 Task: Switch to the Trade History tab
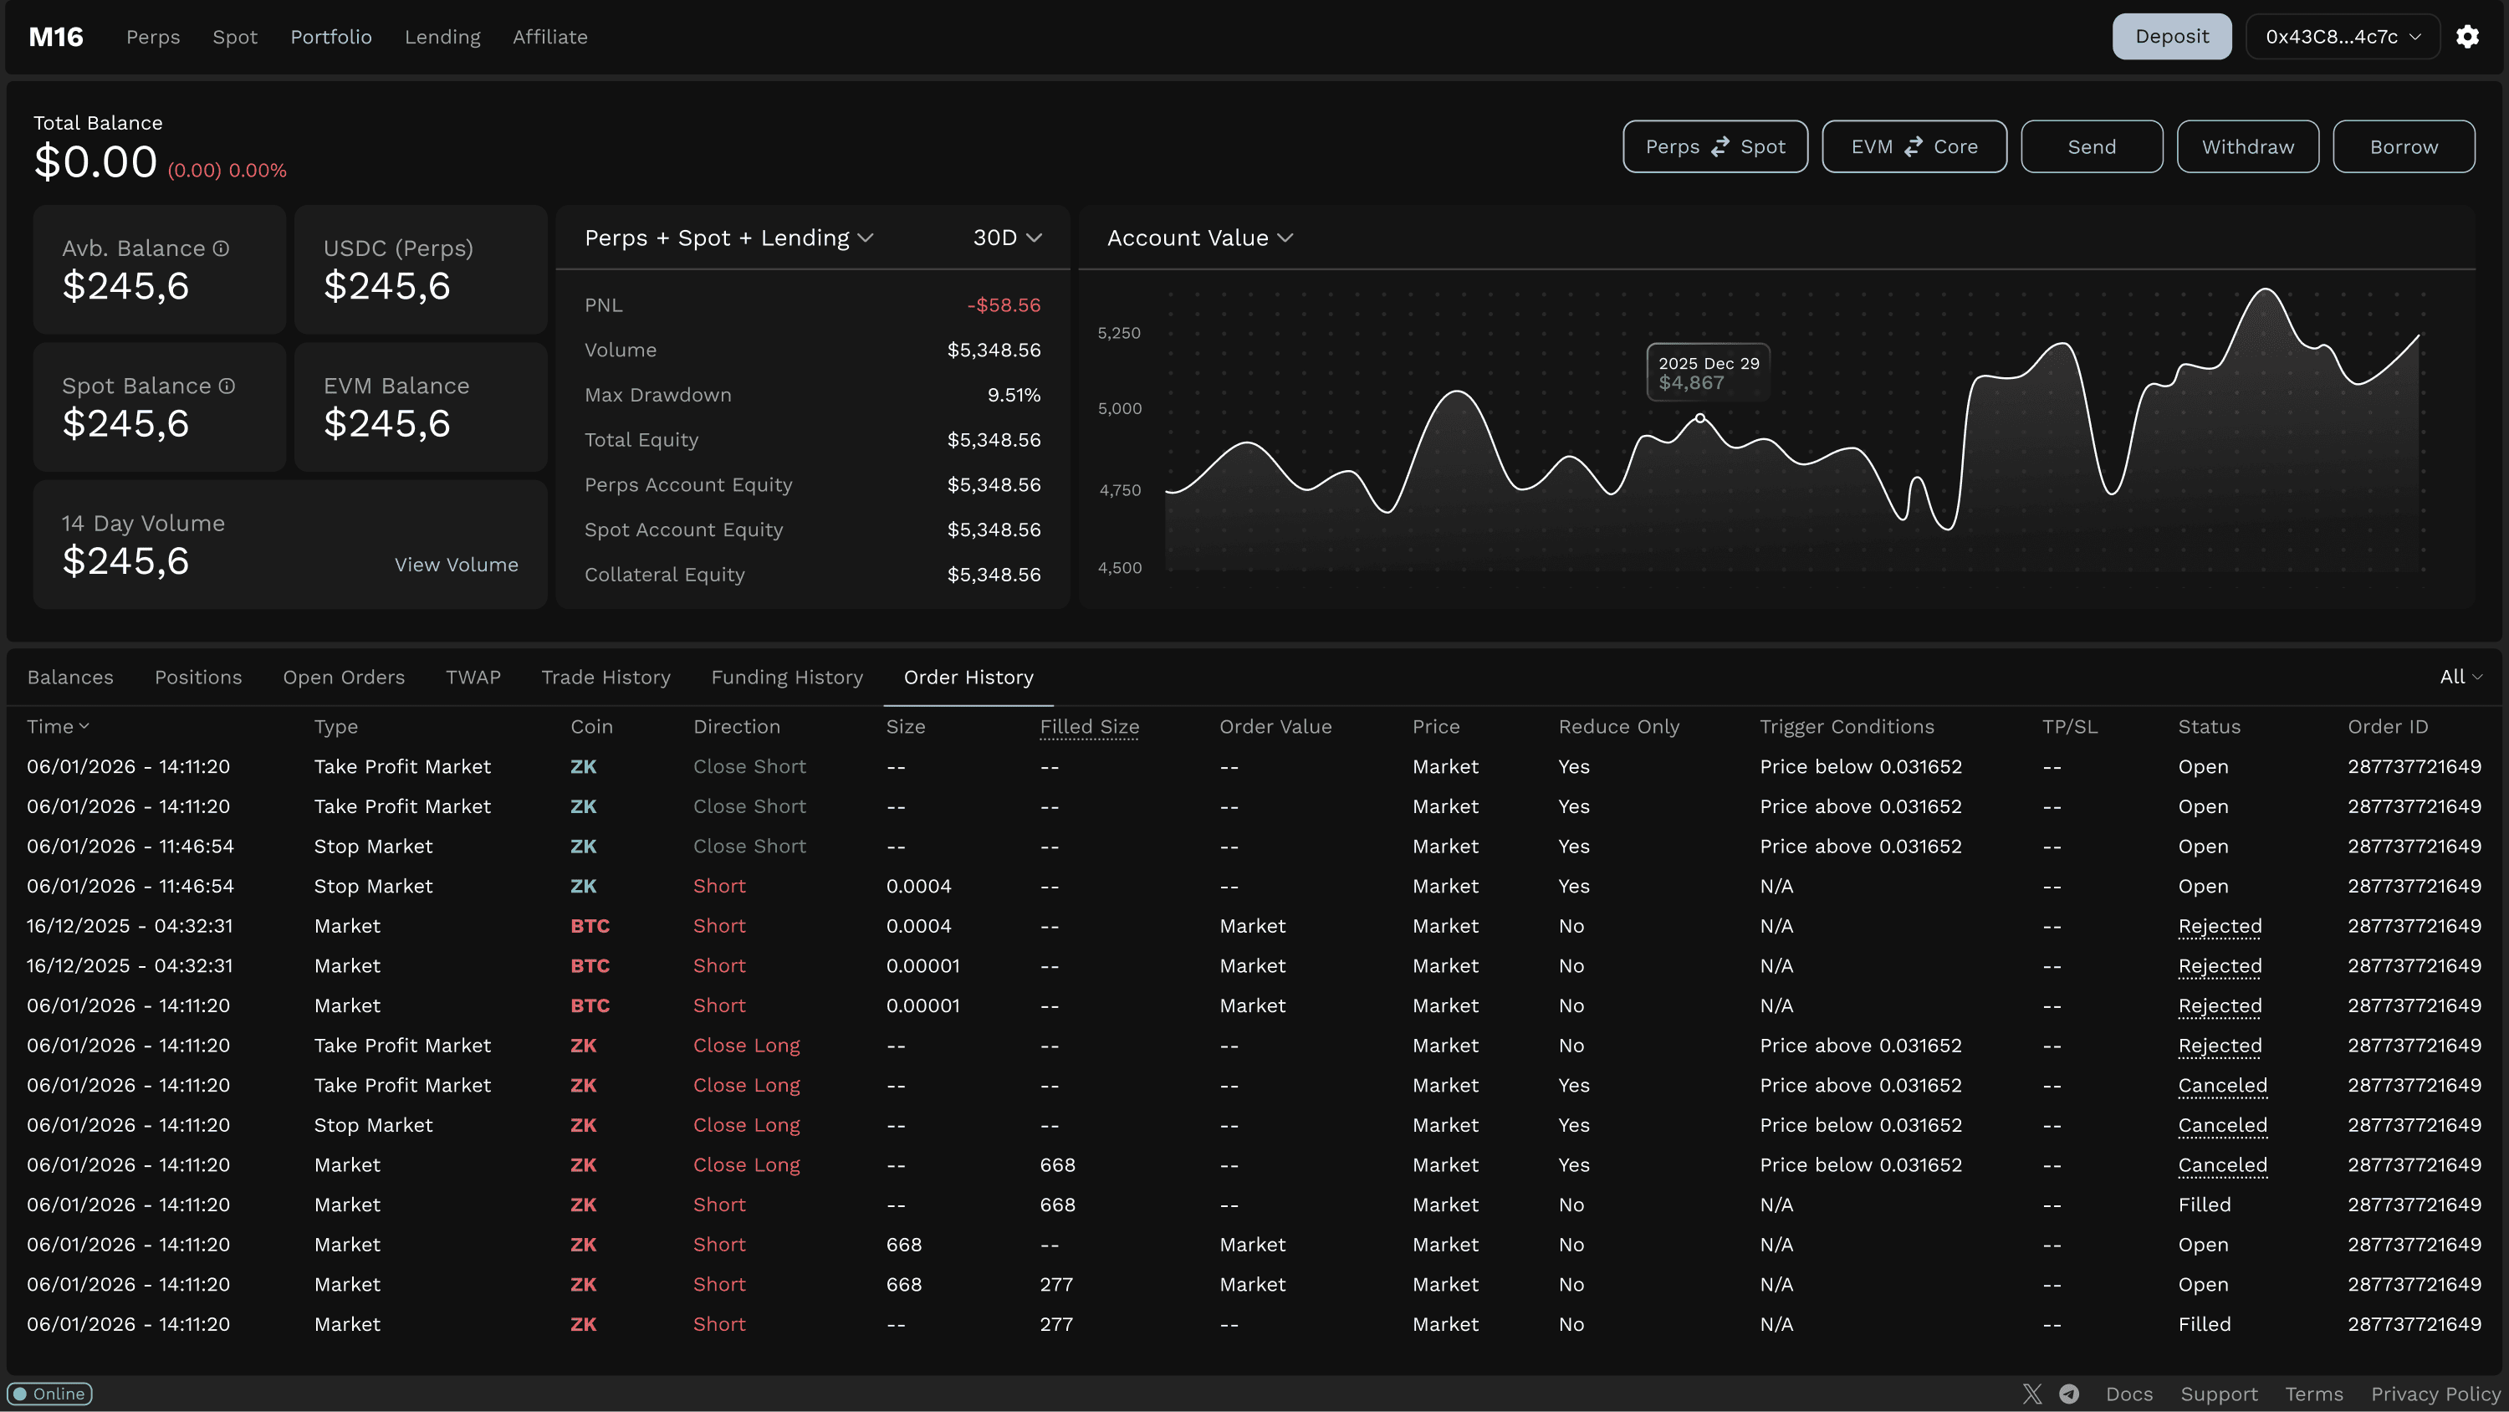click(606, 678)
